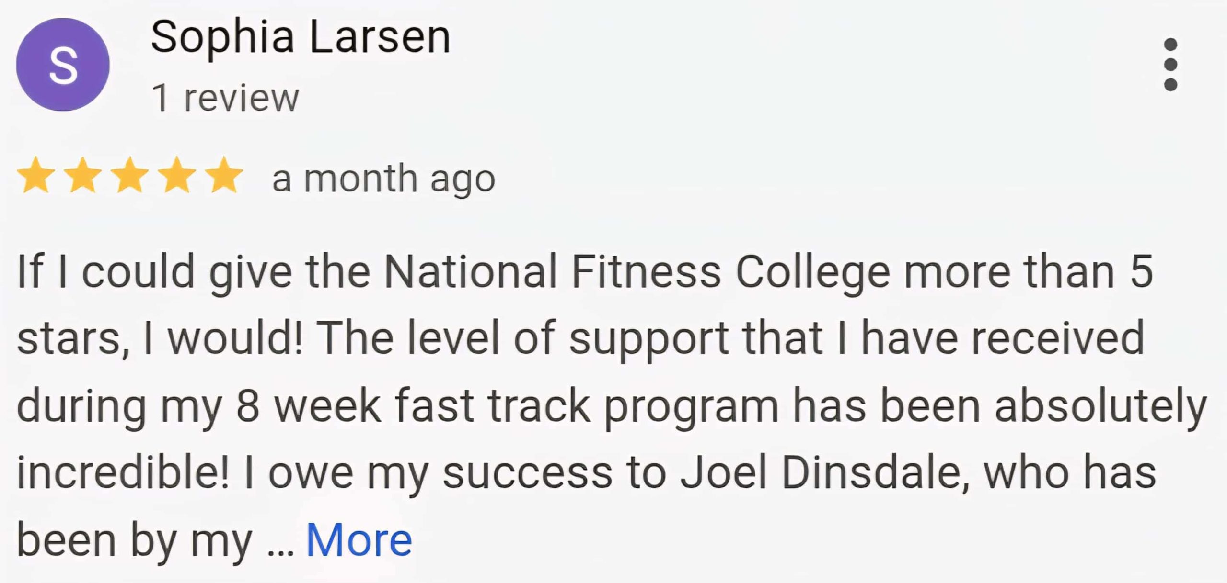Click the purple "S" profile avatar
The height and width of the screenshot is (583, 1227).
[x=63, y=65]
